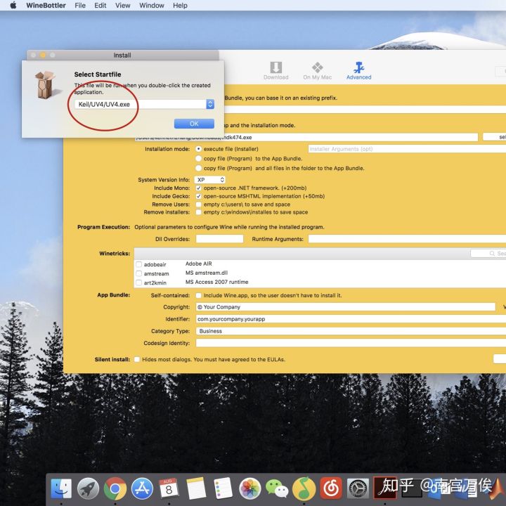Launch Google Chrome from the Dock

tap(115, 488)
